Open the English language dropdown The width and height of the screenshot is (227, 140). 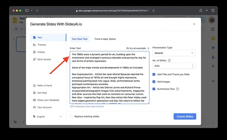pyautogui.click(x=47, y=117)
